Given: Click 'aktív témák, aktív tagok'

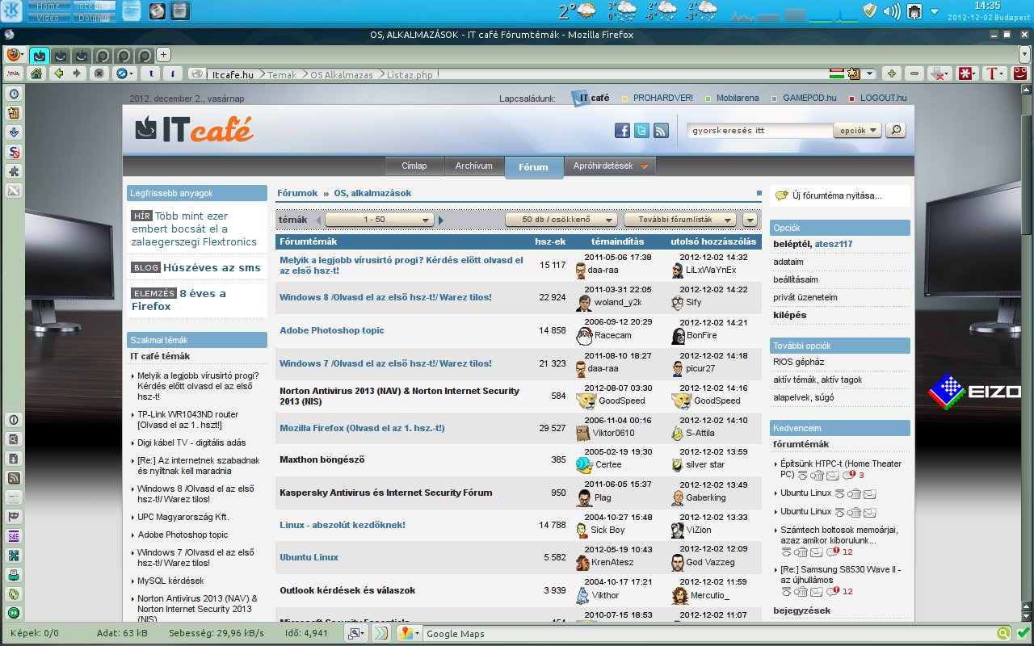Looking at the screenshot, I should point(818,380).
